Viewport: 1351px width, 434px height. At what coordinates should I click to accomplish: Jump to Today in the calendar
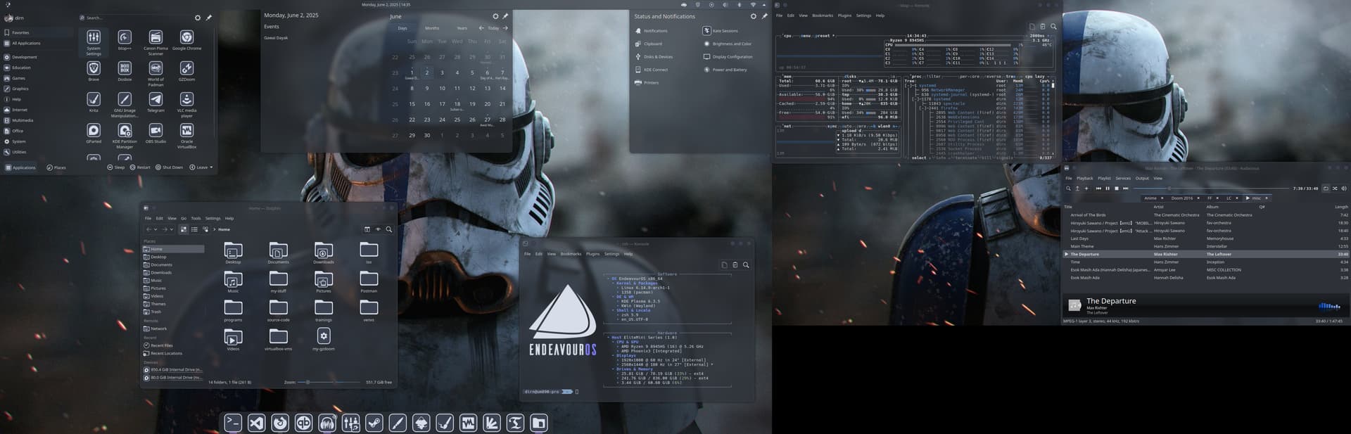click(x=493, y=28)
